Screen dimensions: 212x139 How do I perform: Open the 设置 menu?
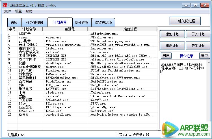[18, 11]
